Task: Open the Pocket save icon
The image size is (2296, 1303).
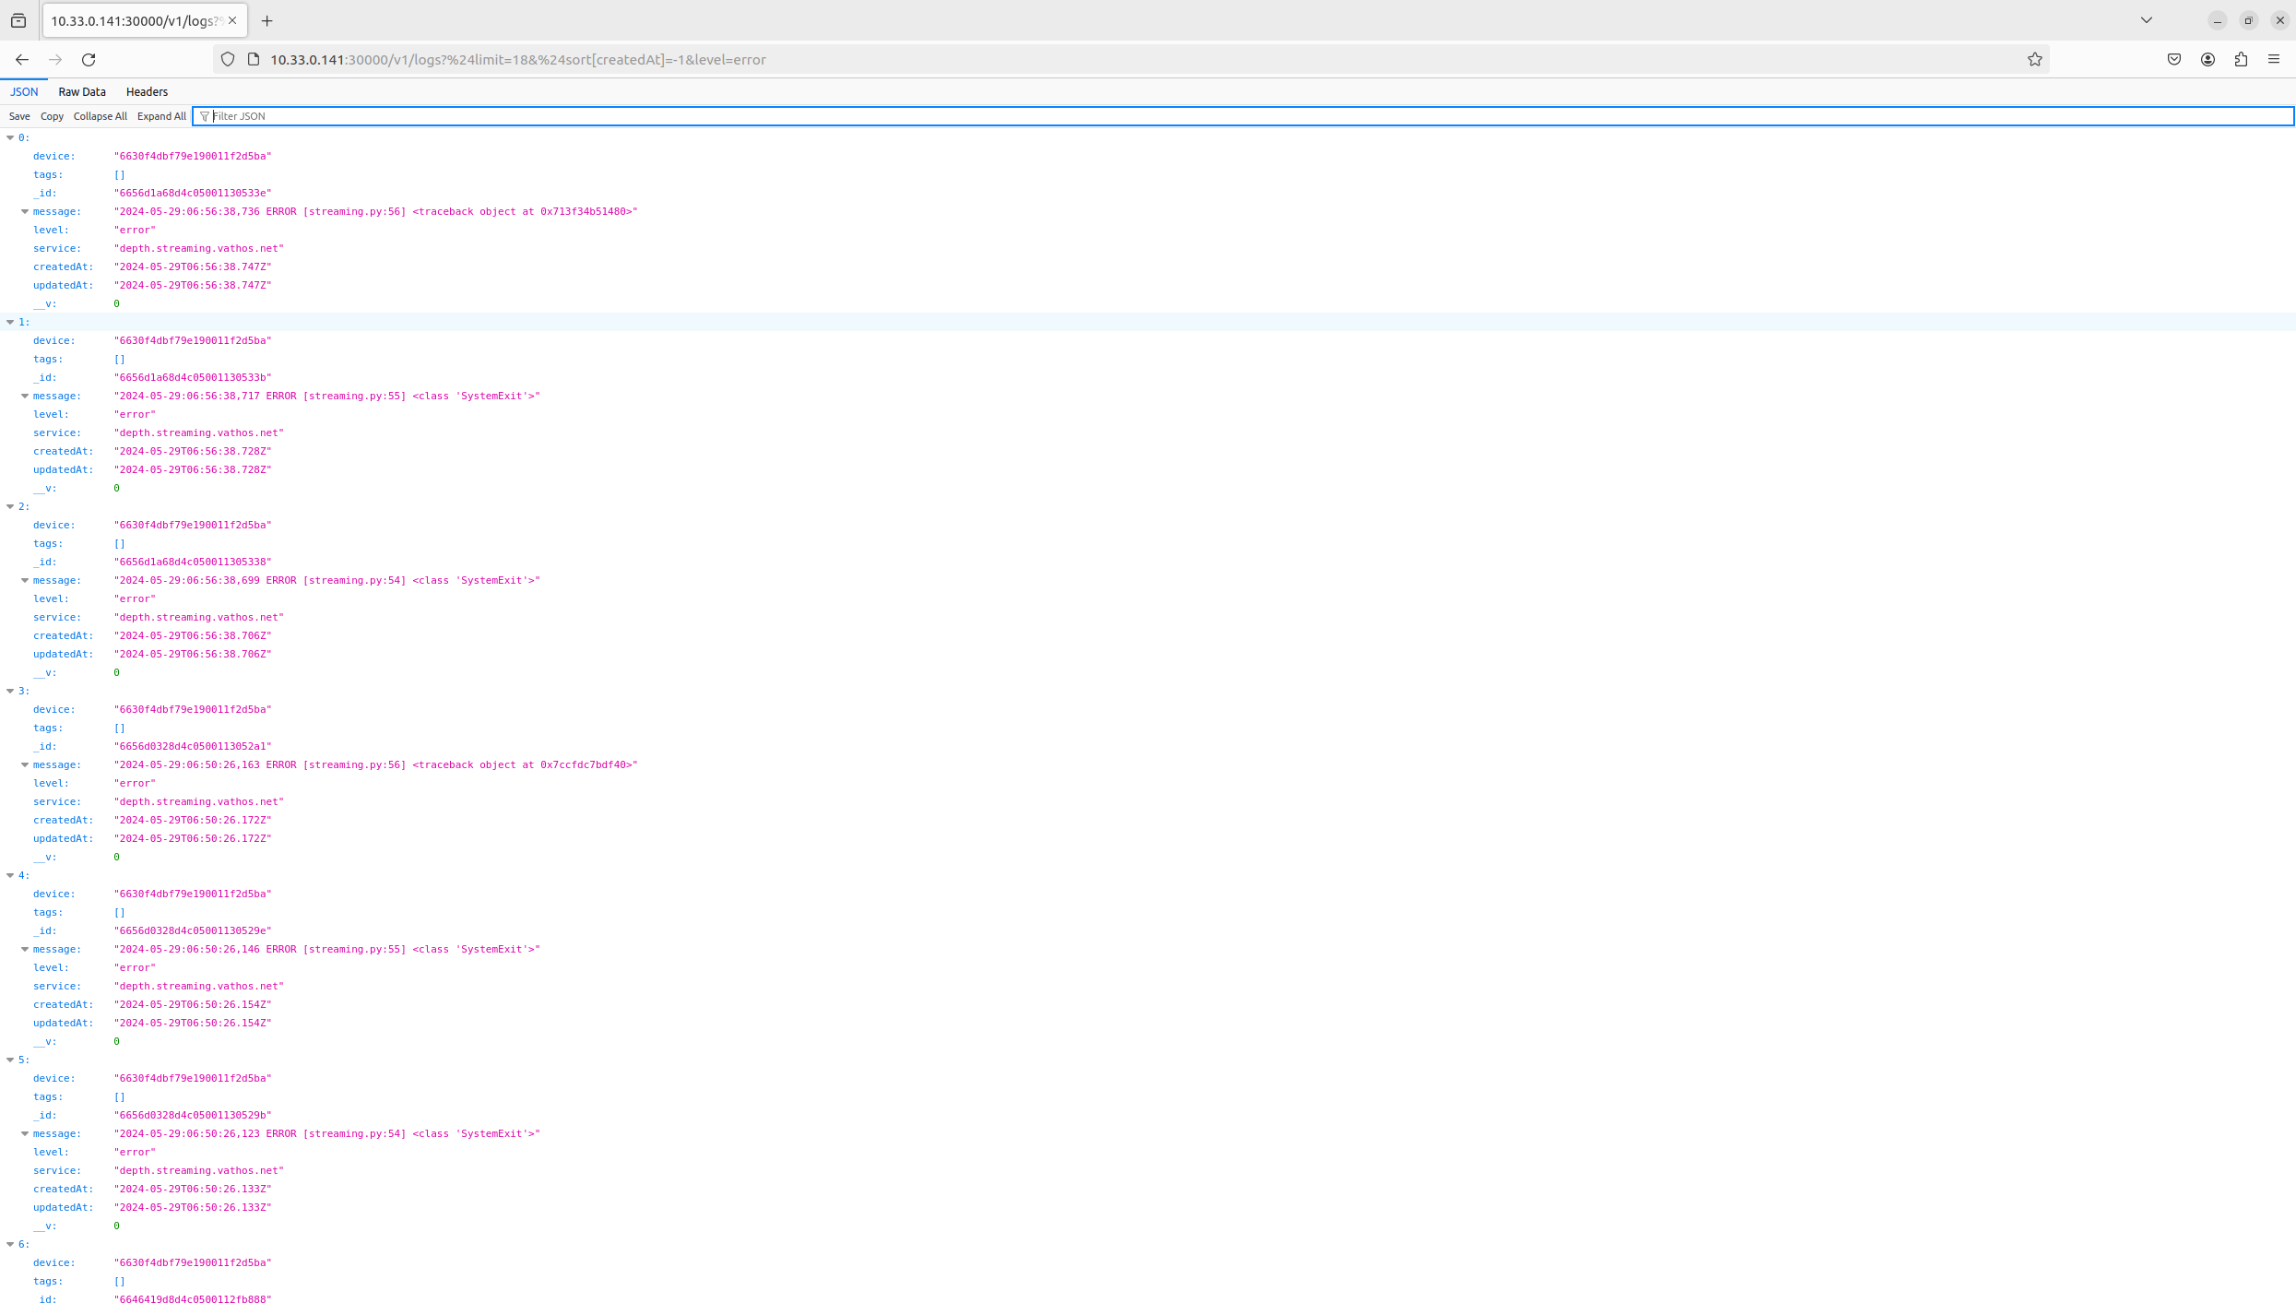Action: point(2174,60)
